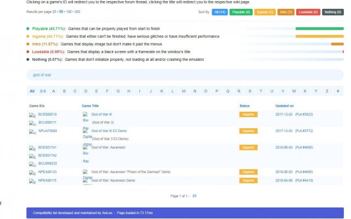Filter results by Playable status

click(241, 12)
